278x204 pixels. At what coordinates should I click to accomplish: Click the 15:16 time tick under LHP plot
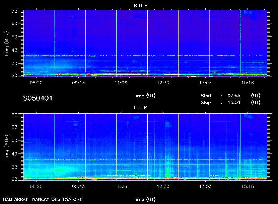tap(248, 187)
